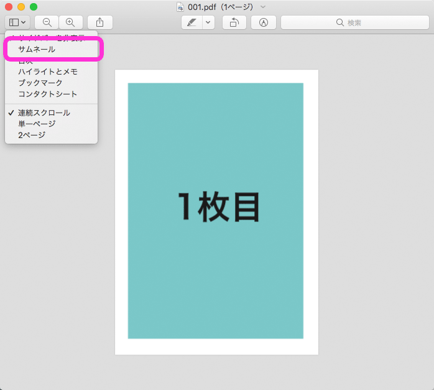This screenshot has height=390, width=434.
Task: Show the Markup toolbar
Action: tap(263, 22)
